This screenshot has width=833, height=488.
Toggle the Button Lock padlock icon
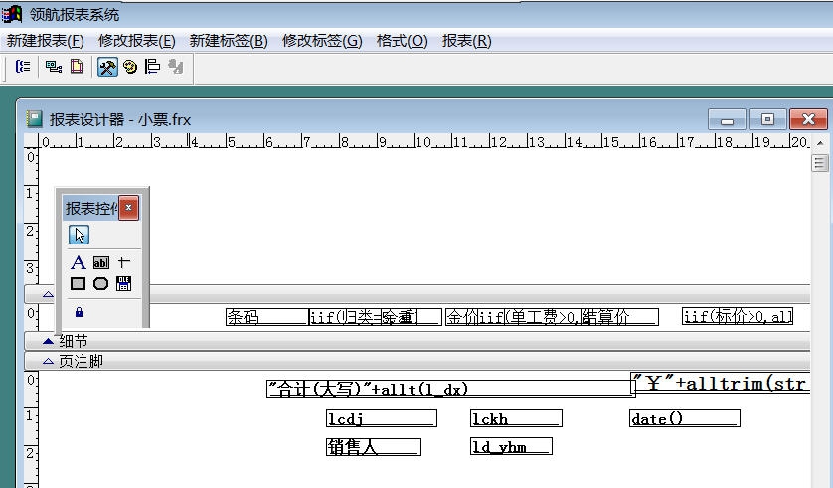80,312
